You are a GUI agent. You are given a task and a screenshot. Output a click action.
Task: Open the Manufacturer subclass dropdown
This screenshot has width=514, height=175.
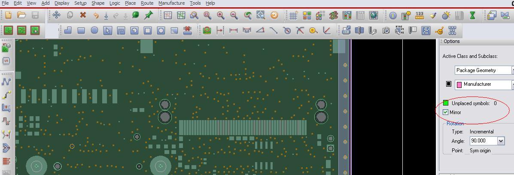click(x=512, y=84)
